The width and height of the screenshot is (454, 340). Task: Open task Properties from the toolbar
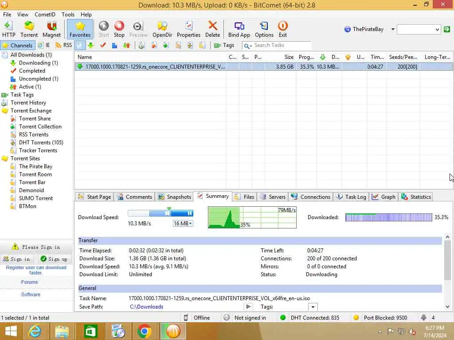coord(188,29)
